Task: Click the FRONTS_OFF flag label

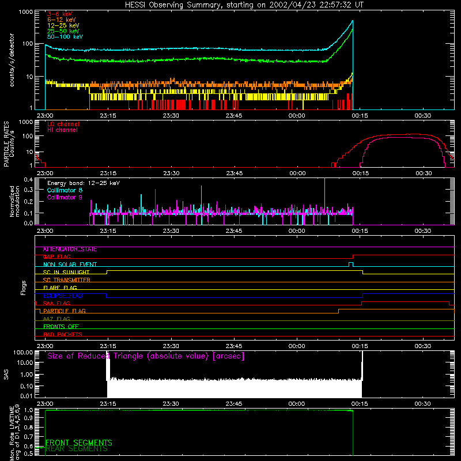Action: click(x=61, y=327)
